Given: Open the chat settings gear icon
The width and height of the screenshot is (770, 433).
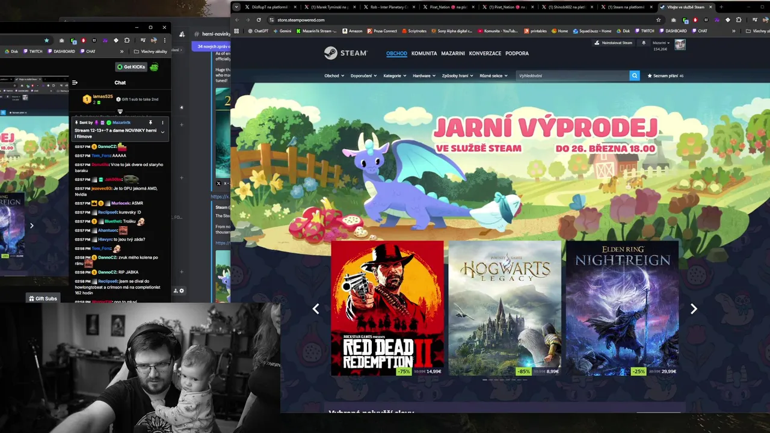Looking at the screenshot, I should [x=182, y=291].
